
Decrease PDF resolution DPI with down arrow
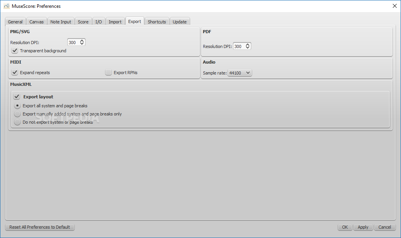(x=247, y=48)
